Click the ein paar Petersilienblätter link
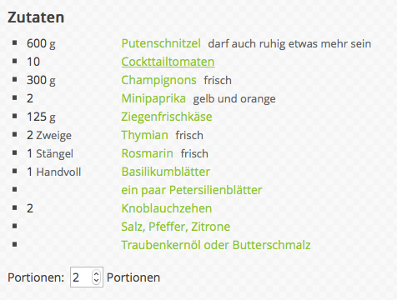397x300 pixels. tap(192, 190)
